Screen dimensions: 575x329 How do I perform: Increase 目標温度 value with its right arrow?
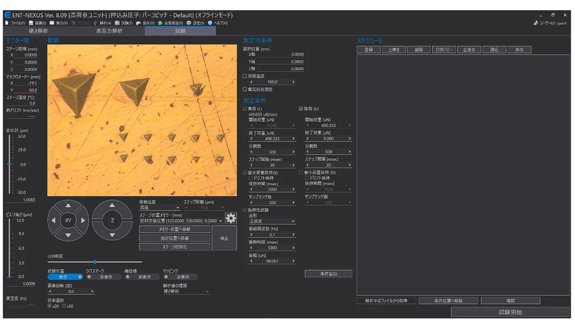pos(293,82)
